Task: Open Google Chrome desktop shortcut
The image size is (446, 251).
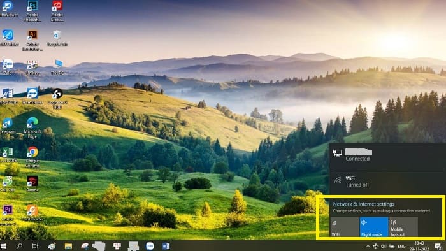Action: [32, 157]
